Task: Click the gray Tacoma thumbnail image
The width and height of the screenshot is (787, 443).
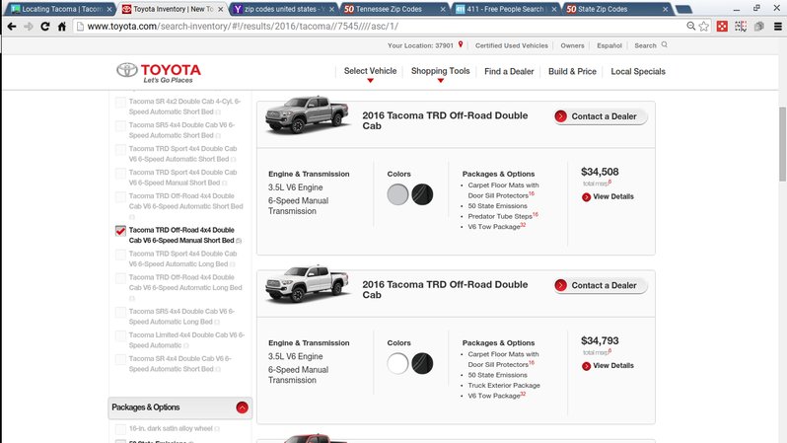Action: (307, 114)
